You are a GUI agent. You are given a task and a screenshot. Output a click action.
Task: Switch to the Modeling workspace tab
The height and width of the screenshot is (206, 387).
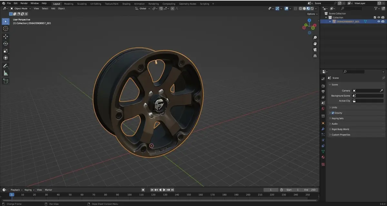(69, 4)
